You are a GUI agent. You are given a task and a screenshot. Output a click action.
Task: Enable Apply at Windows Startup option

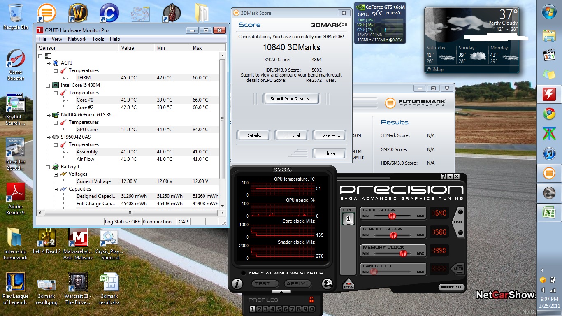(244, 273)
